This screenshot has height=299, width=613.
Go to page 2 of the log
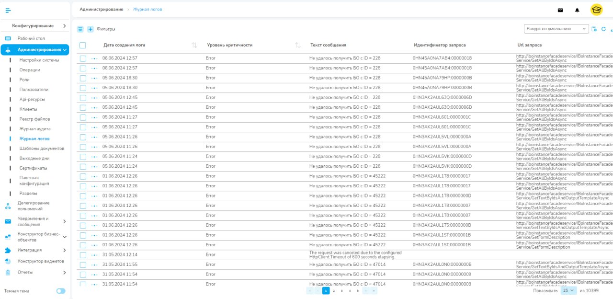334,291
